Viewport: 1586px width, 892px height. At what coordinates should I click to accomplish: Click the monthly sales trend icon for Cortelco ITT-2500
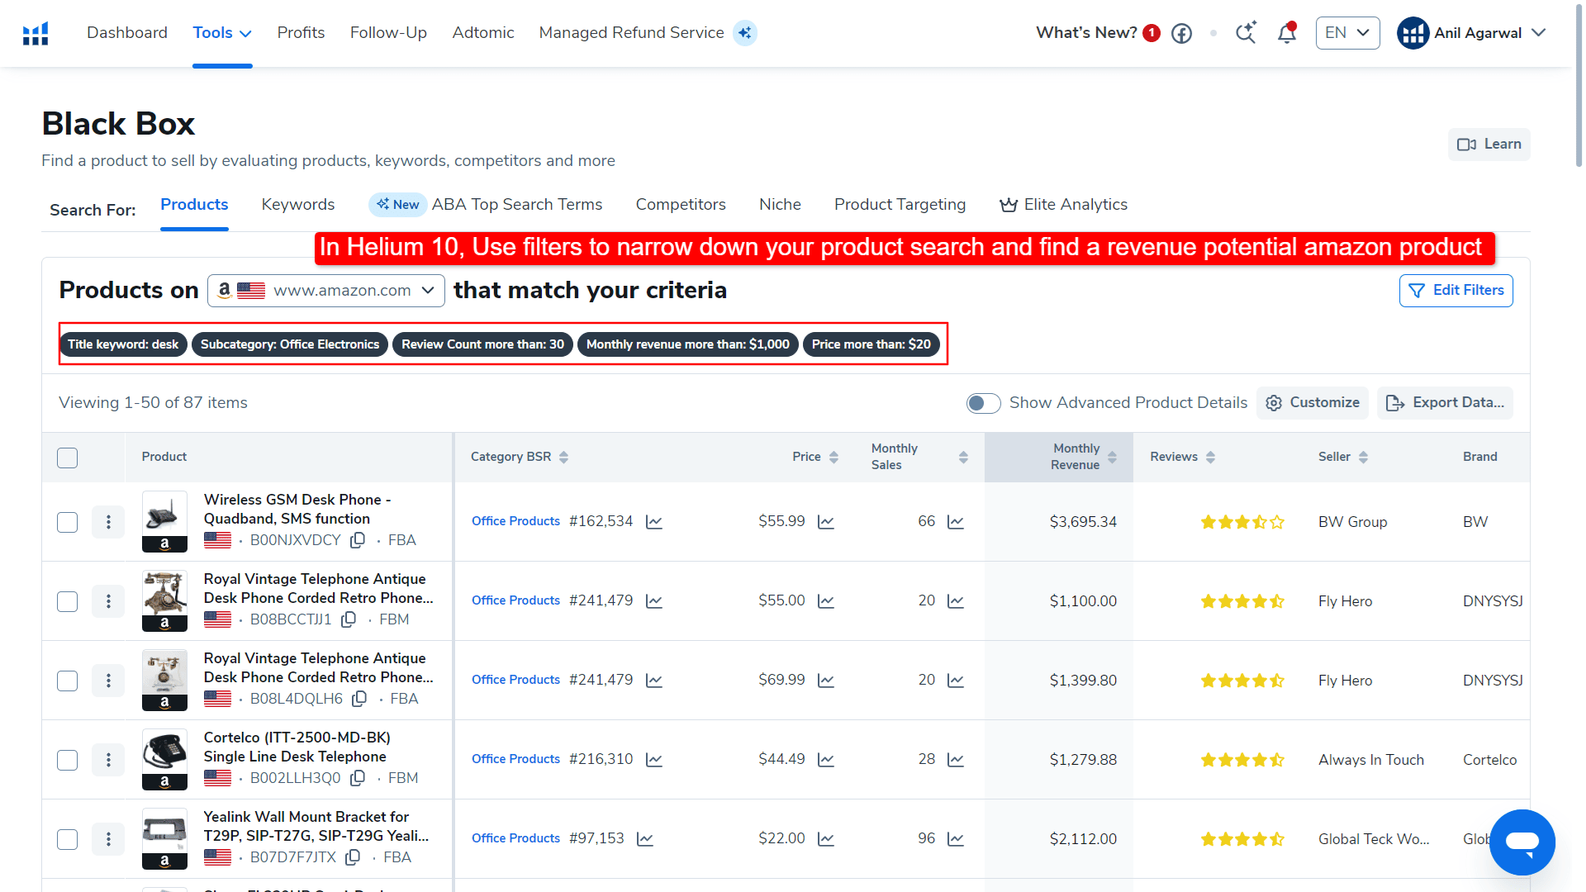(x=957, y=760)
